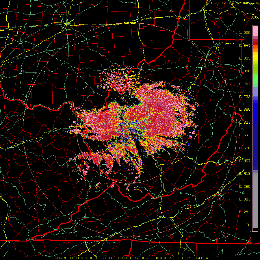Click the 0.253 scale label
The image size is (260, 260).
coord(245,212)
